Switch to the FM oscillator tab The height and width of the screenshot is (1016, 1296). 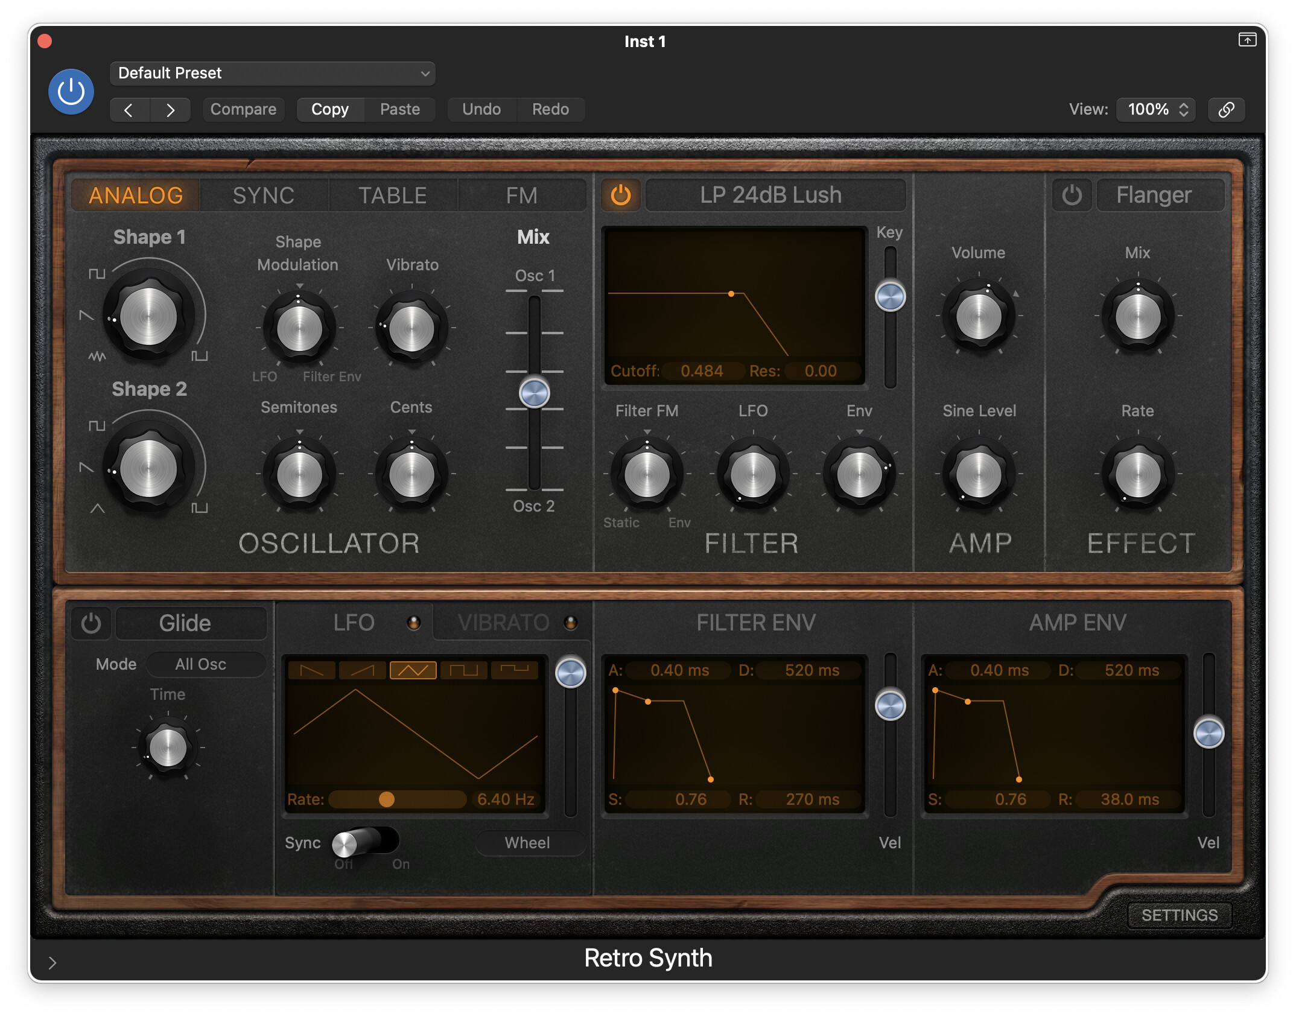coord(521,195)
